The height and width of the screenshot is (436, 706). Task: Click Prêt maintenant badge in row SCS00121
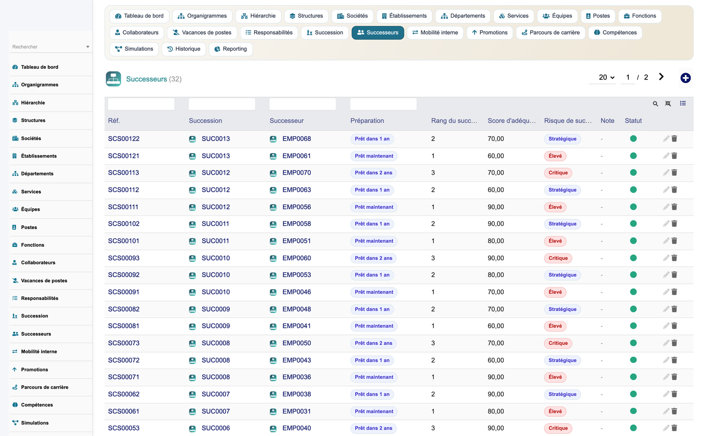pos(374,156)
